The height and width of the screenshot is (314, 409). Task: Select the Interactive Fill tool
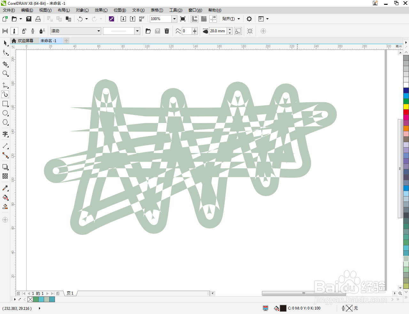pos(5,197)
